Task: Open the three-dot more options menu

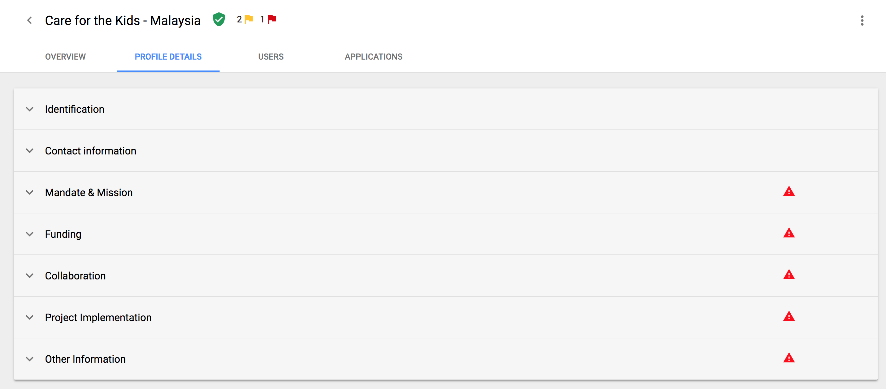Action: pos(862,21)
